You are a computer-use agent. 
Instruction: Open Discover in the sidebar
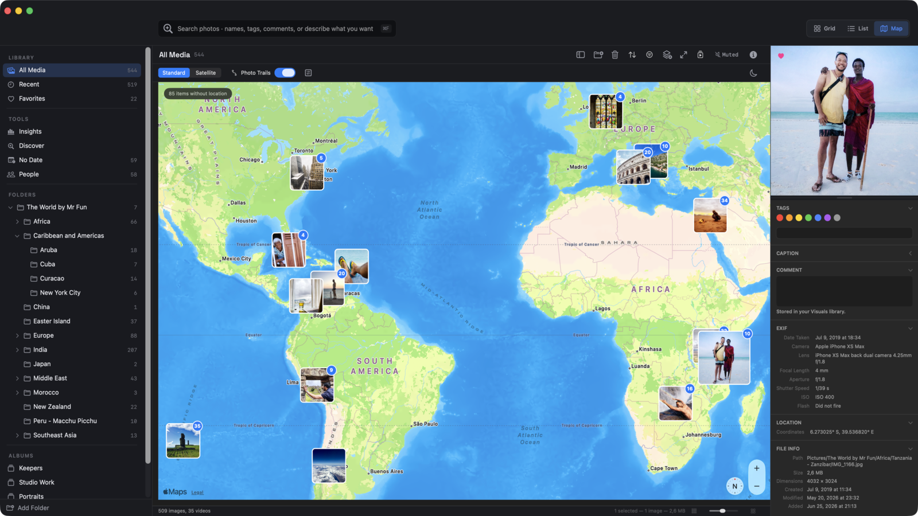tap(72, 146)
